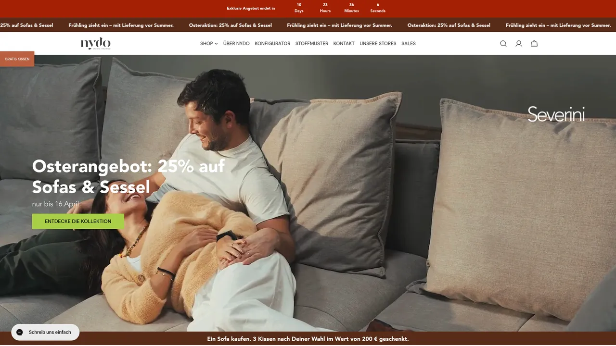Open the user account icon
This screenshot has height=346, width=616.
pos(519,44)
